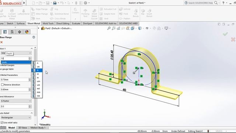Click the Forming Tool icon

click(85, 13)
